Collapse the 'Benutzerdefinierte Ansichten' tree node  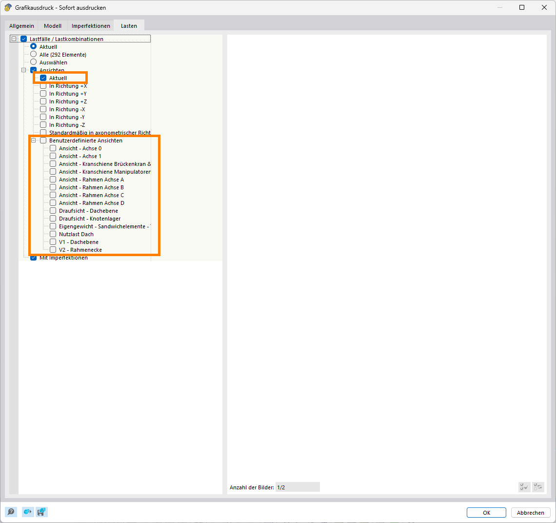(34, 141)
